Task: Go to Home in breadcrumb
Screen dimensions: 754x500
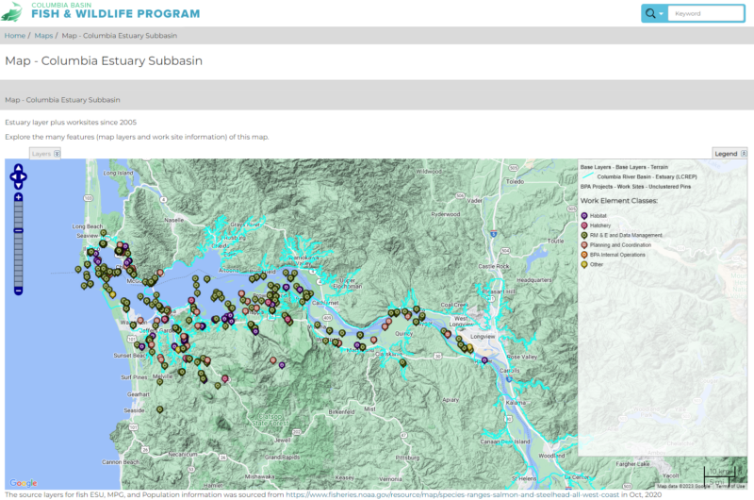Action: coord(14,36)
